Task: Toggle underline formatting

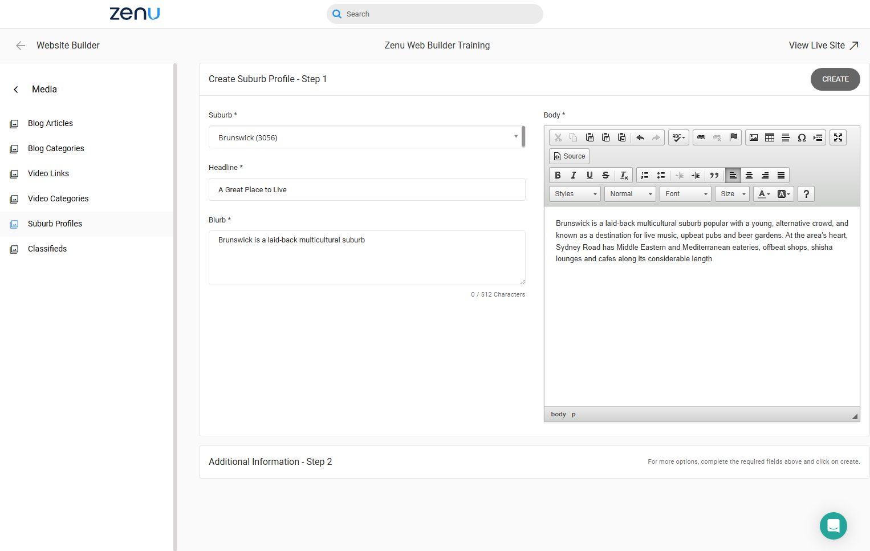Action: [590, 175]
